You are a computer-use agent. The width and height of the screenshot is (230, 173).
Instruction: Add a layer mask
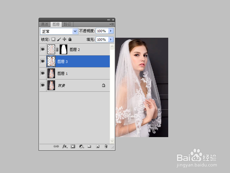[73, 146]
